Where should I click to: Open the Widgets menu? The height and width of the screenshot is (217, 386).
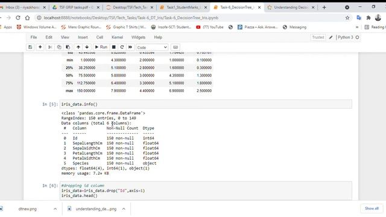click(x=138, y=37)
